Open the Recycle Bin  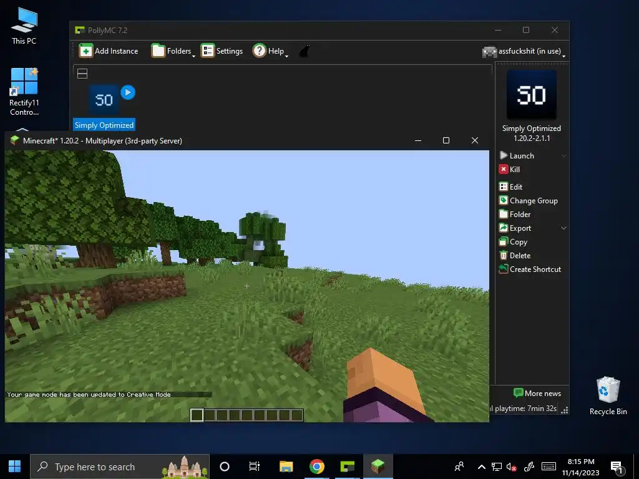[x=608, y=396]
